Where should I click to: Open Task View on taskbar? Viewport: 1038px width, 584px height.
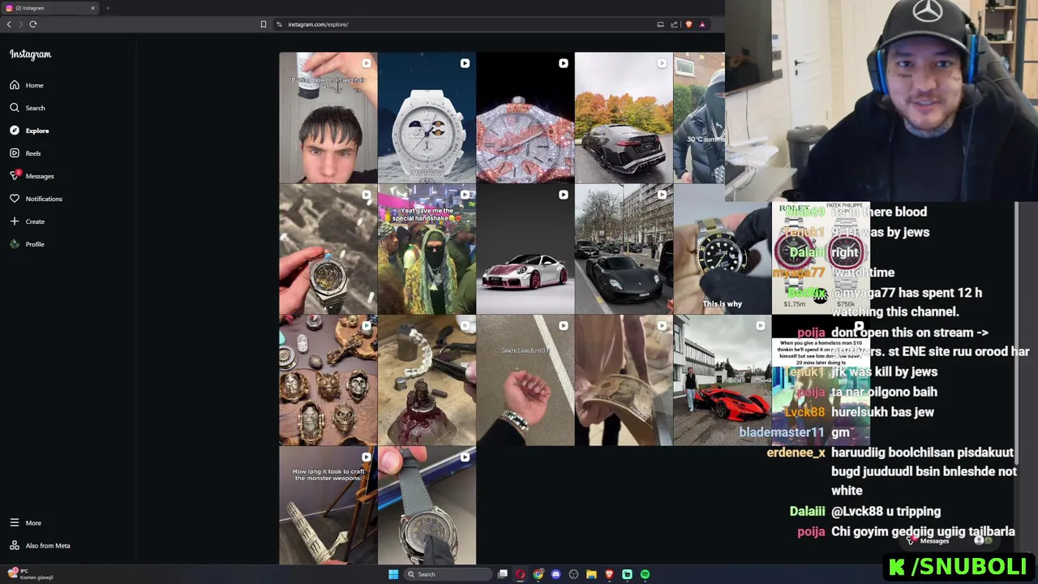tap(503, 574)
